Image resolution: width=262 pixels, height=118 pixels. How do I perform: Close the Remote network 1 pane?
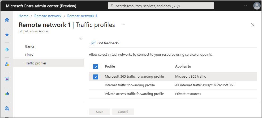tap(253, 25)
